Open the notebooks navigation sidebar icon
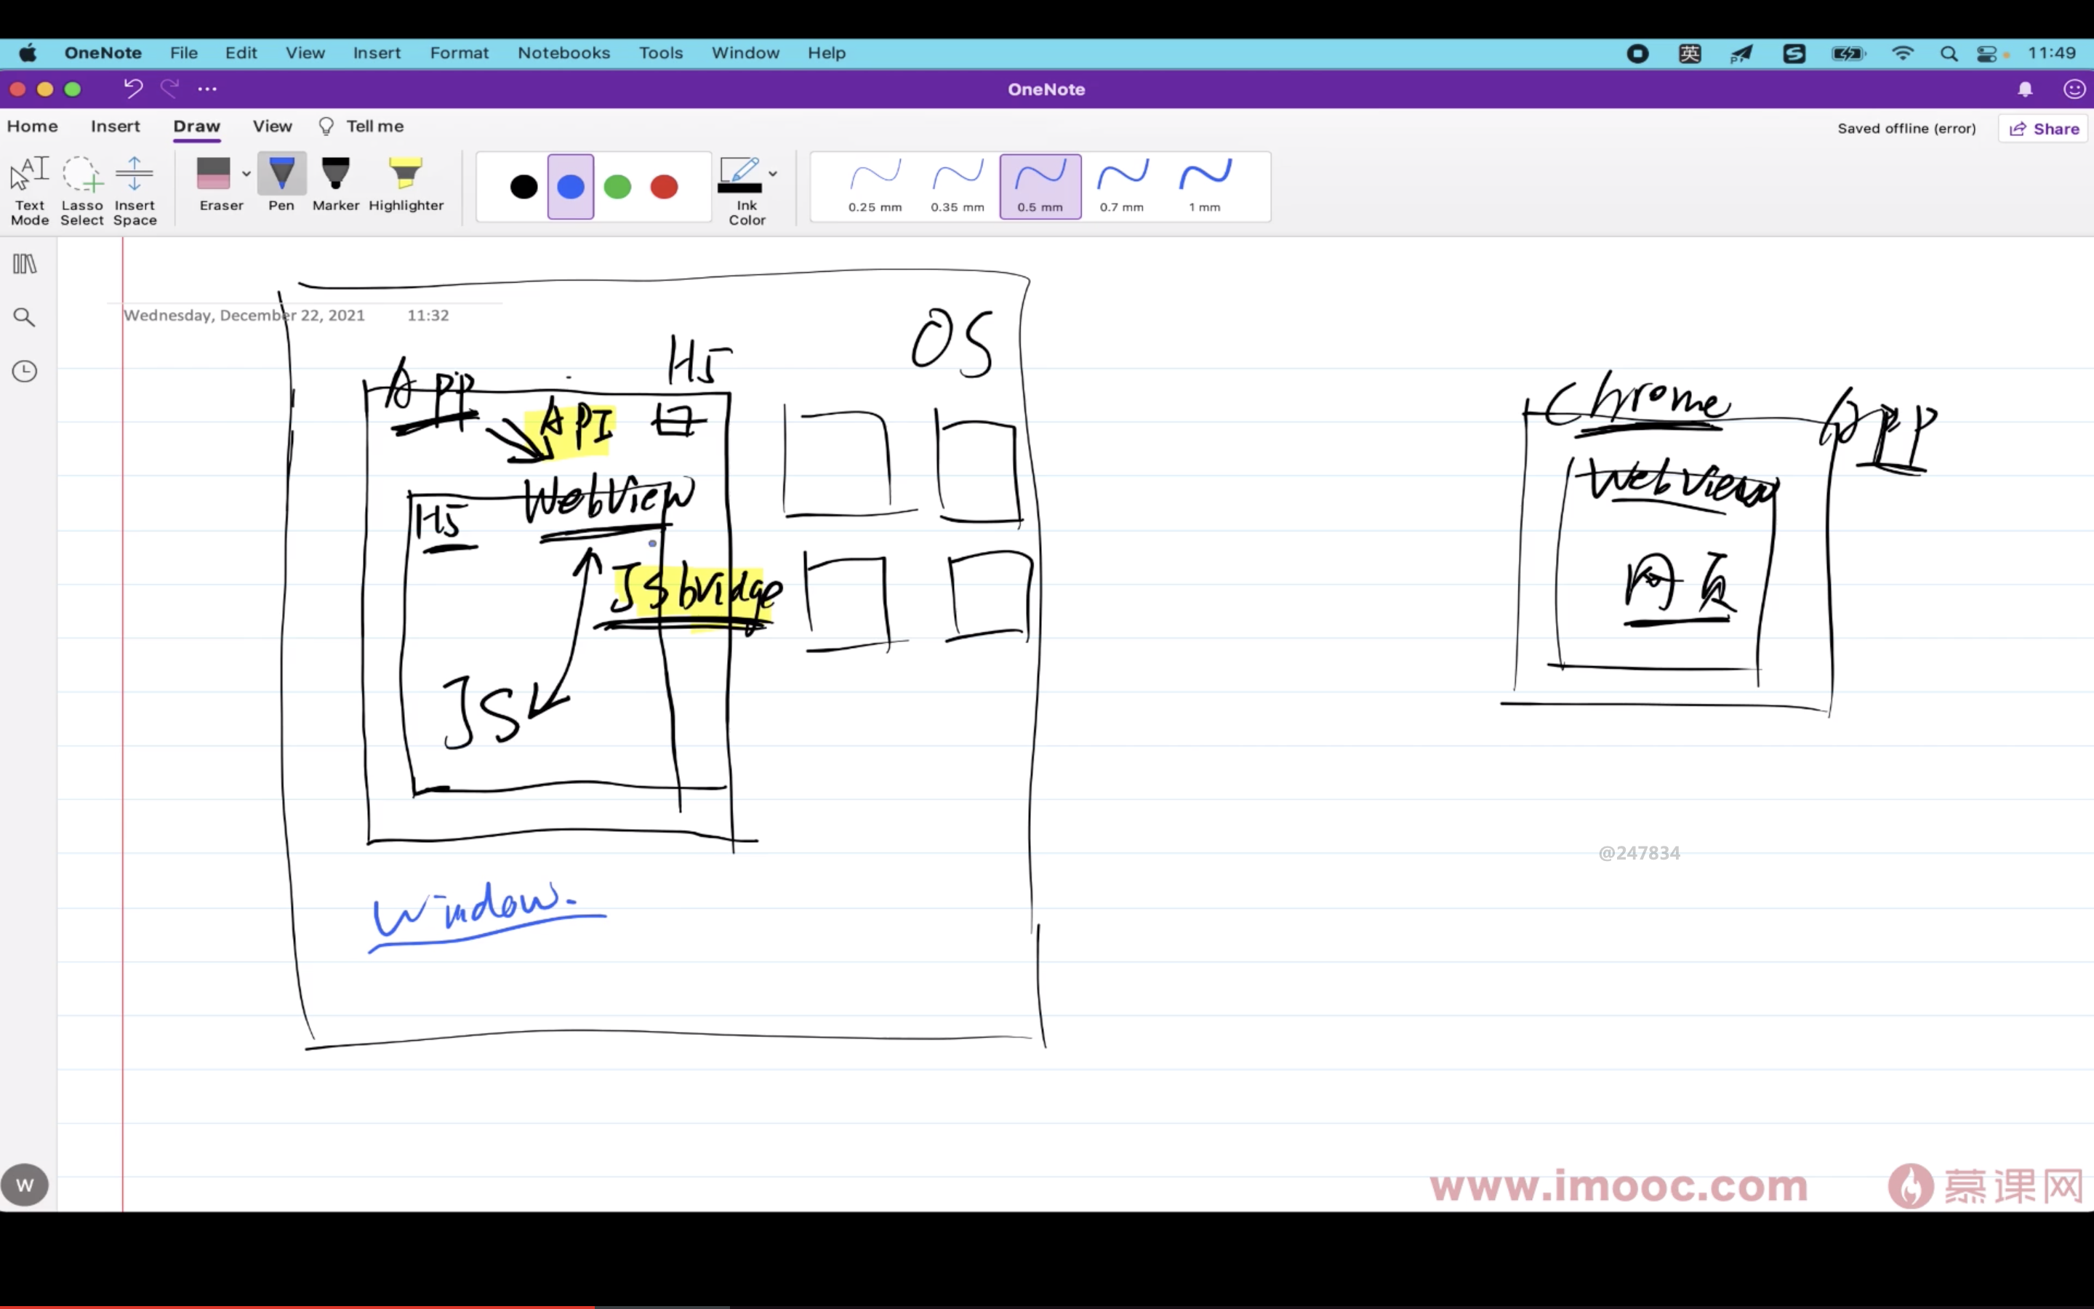2094x1309 pixels. (24, 264)
